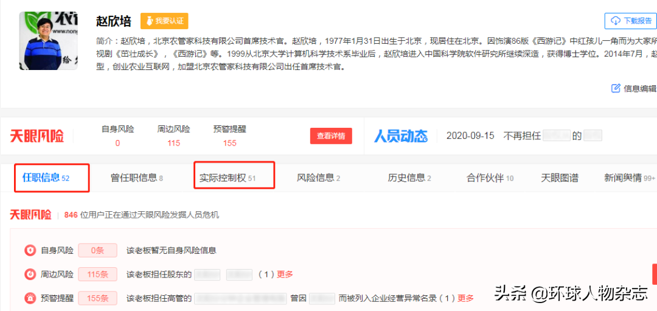Open the 任职信息 tab
Screen dimensions: 657x311
pyautogui.click(x=46, y=178)
